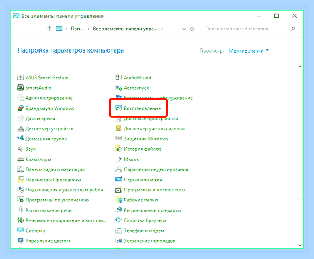The image size is (314, 259).
Task: Click the control panel address bar icon
Action: pos(59,29)
